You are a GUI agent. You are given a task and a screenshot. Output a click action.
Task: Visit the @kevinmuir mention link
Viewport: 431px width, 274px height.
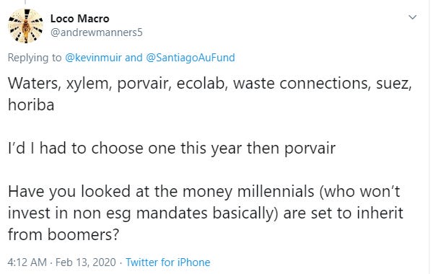pos(93,58)
